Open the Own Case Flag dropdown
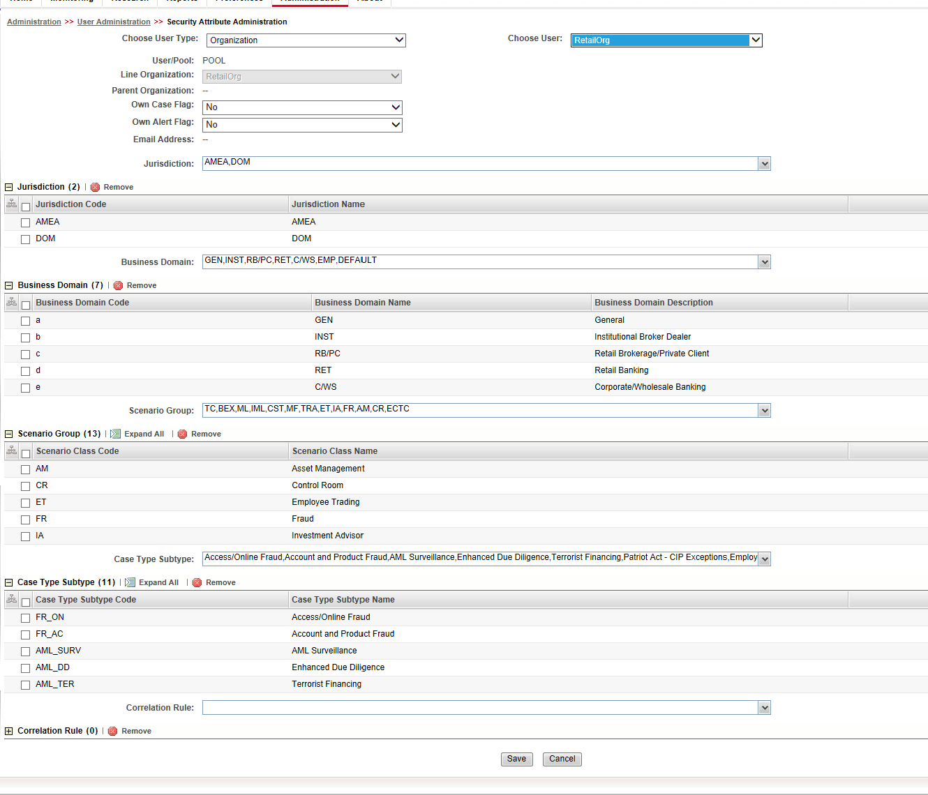The image size is (928, 795). [x=303, y=107]
